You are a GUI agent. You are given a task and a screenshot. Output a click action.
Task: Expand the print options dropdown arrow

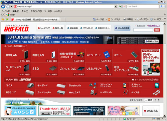135,19
